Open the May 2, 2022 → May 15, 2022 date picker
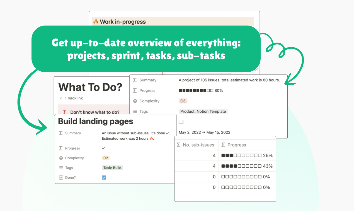The height and width of the screenshot is (211, 354). coord(205,132)
